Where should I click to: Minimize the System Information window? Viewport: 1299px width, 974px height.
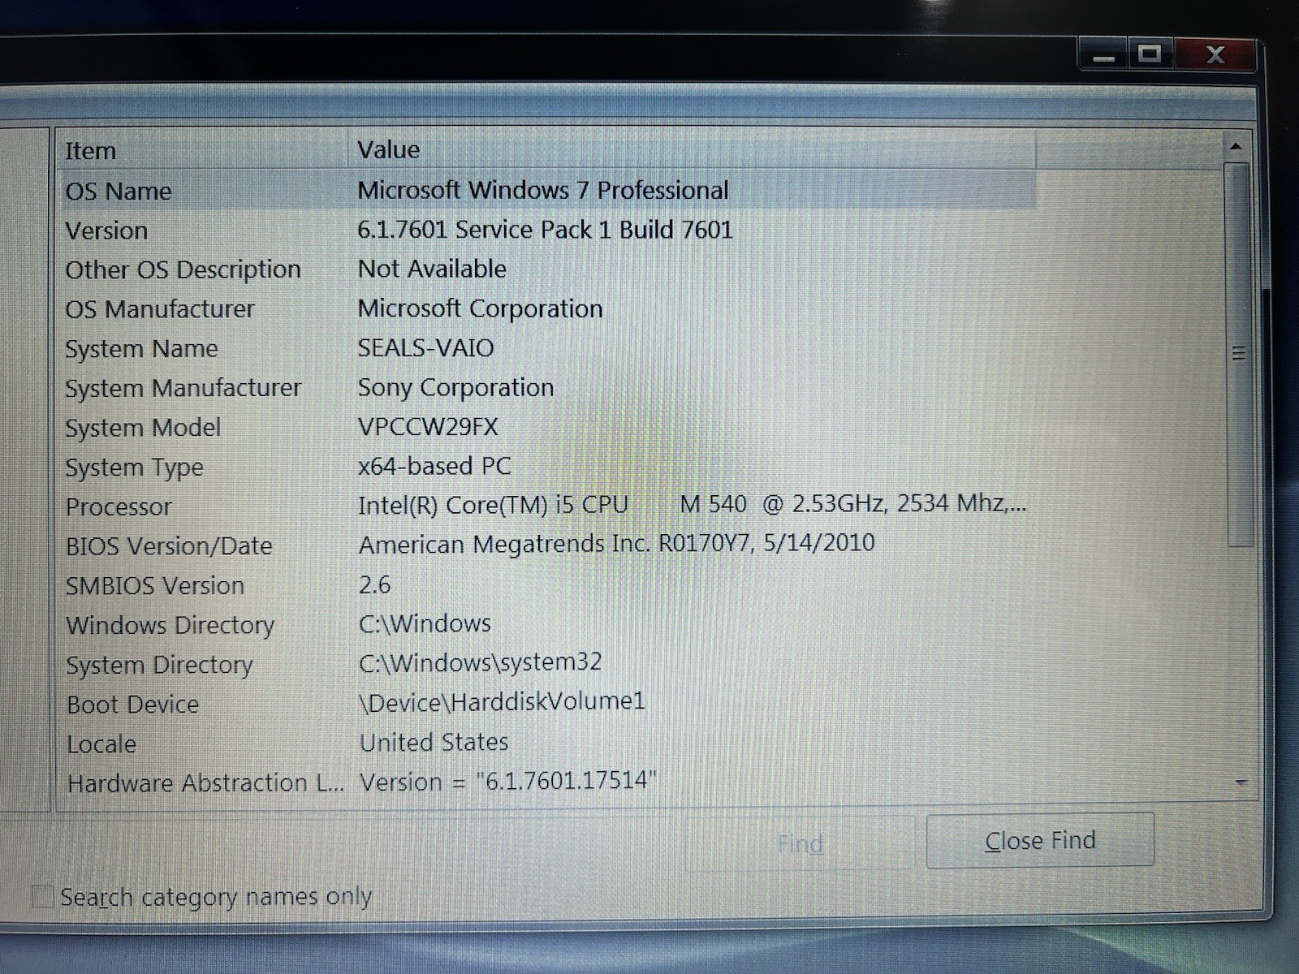pyautogui.click(x=1103, y=56)
